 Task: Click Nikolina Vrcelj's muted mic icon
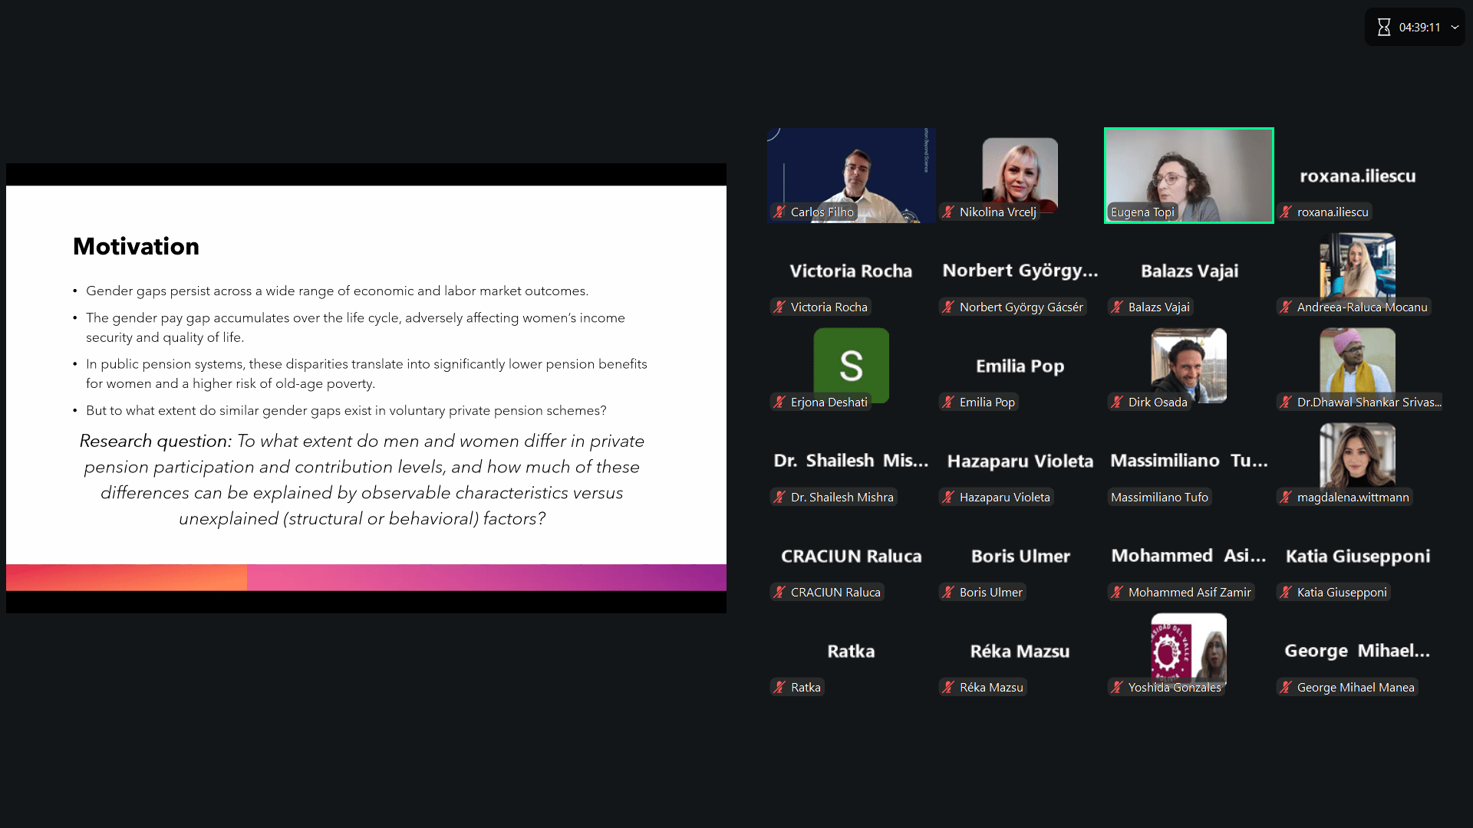pos(948,212)
